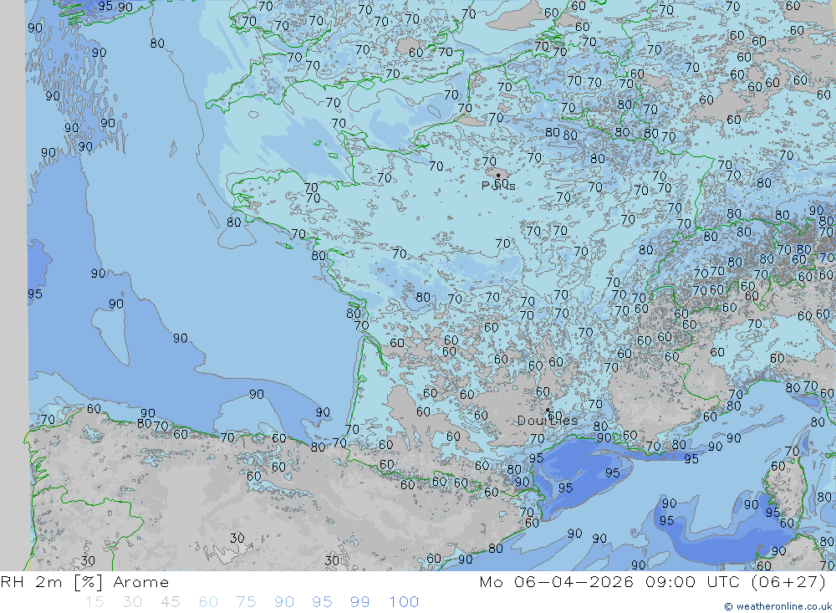
Task: Select the legend value 60
Action: point(208,602)
